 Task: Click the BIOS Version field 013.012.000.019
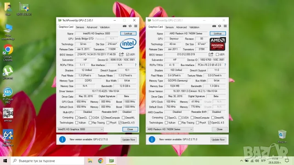tap(186, 55)
